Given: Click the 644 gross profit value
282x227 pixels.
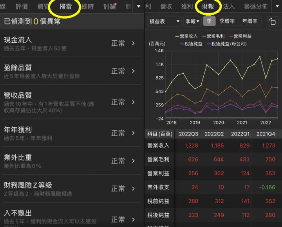Looking at the screenshot, I should [219, 159].
